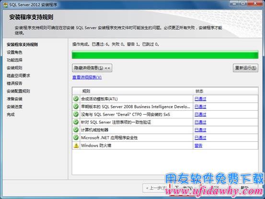Open 已通过 status link for 合成活动模板库(ATL)
This screenshot has height=199, width=265.
pyautogui.click(x=200, y=99)
